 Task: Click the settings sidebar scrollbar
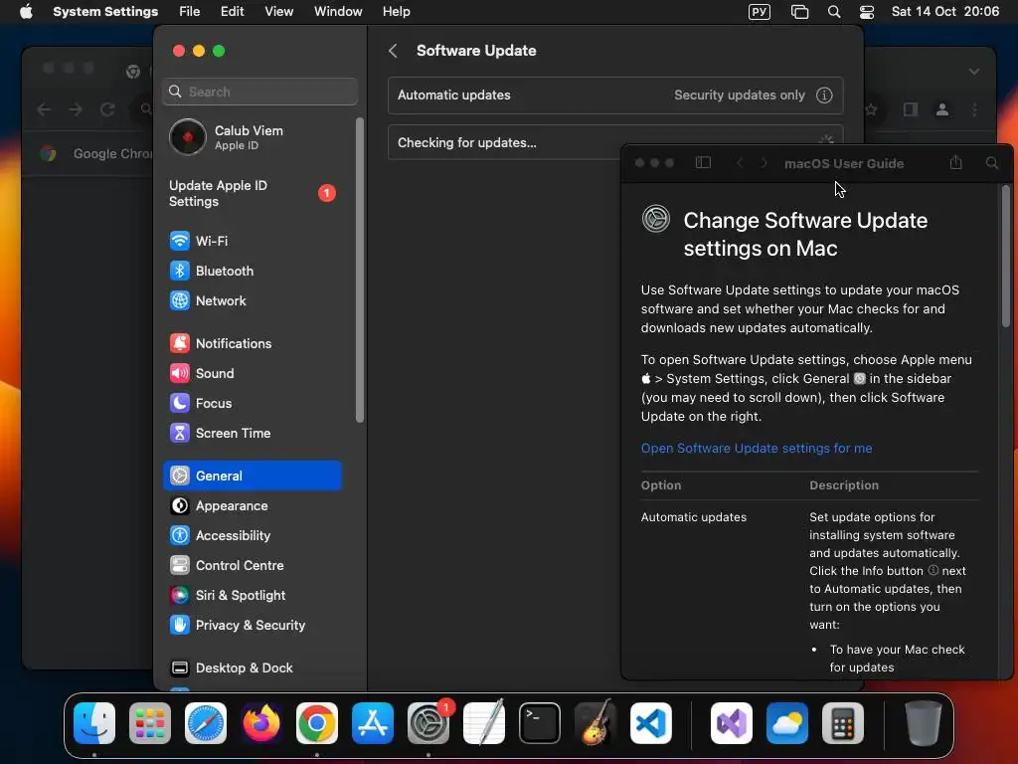point(360,271)
